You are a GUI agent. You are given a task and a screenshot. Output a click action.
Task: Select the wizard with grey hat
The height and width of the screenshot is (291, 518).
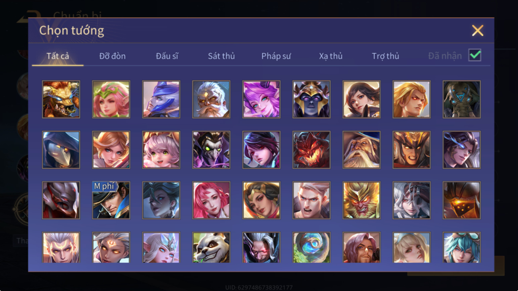[361, 150]
